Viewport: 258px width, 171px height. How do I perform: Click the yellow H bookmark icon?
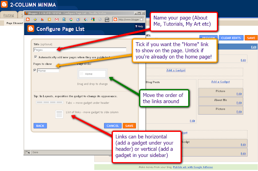[49, 19]
